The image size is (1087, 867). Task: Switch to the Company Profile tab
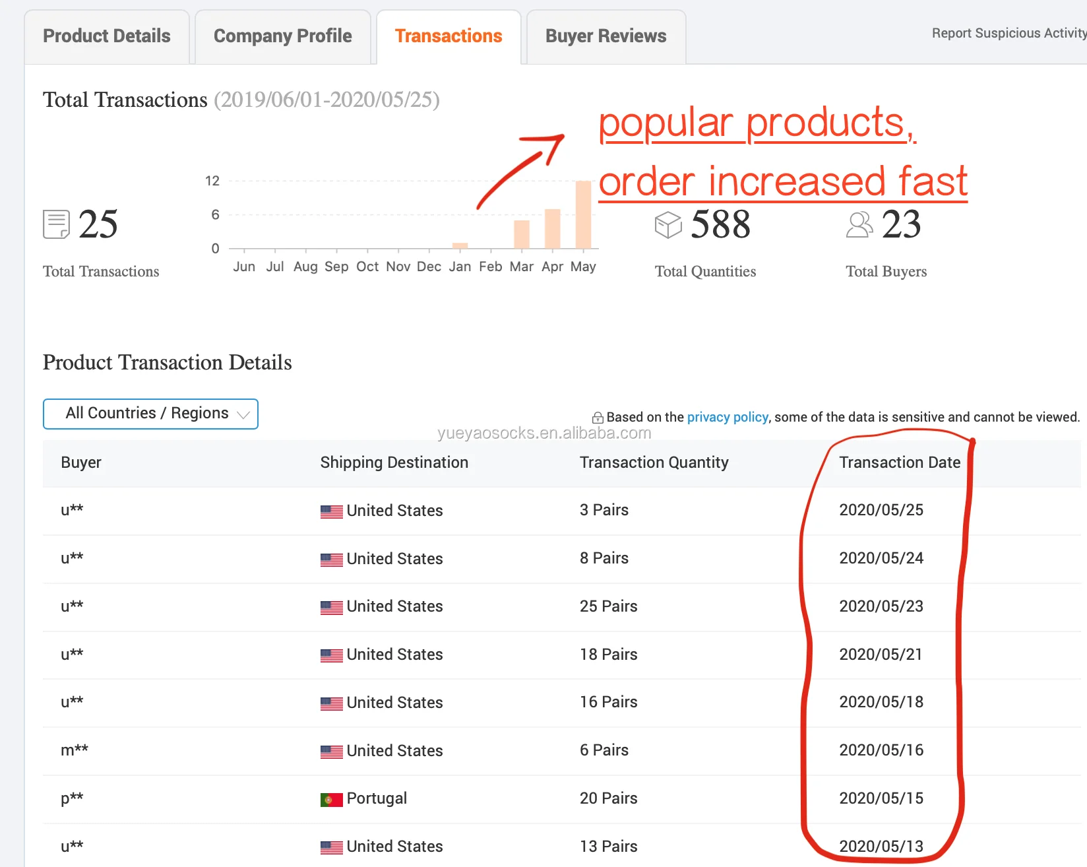pyautogui.click(x=282, y=36)
